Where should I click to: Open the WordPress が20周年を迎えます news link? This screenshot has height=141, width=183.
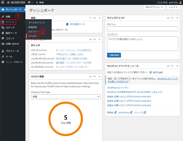135,92
